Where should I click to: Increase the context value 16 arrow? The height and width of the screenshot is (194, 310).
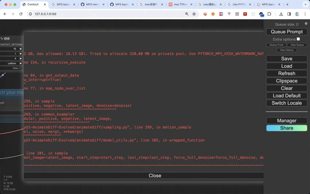click(x=21, y=49)
